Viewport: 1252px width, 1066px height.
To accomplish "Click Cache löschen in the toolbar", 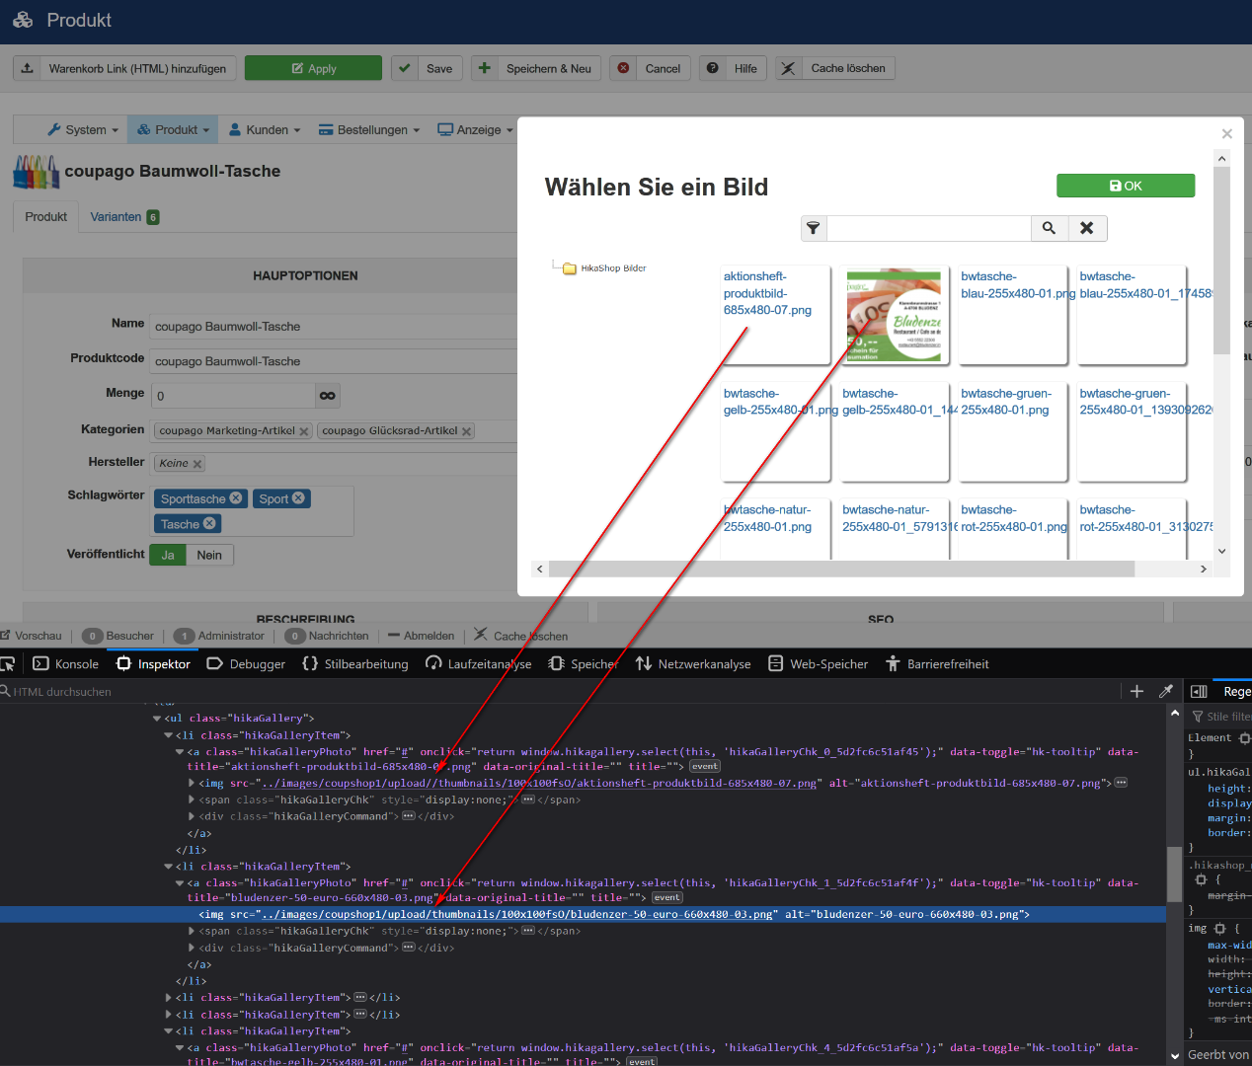I will 835,68.
